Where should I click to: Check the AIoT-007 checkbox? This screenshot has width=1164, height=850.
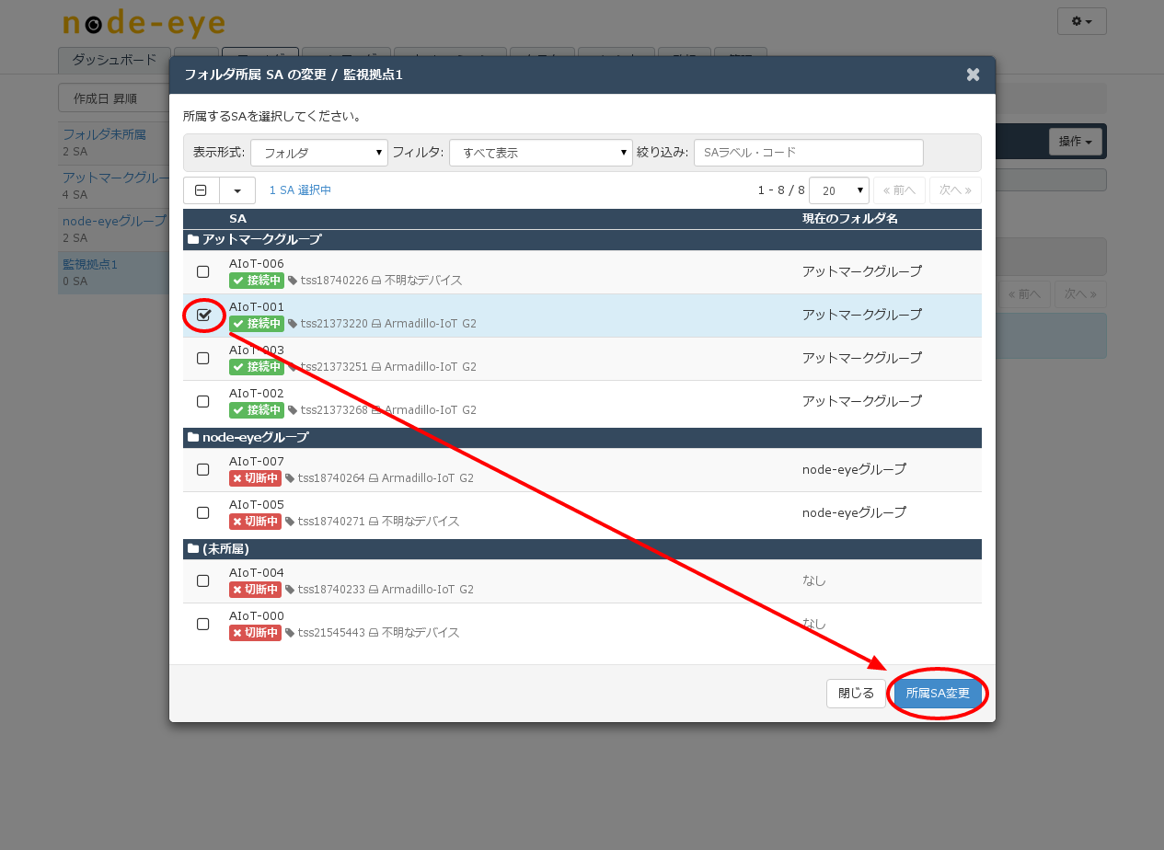(203, 470)
